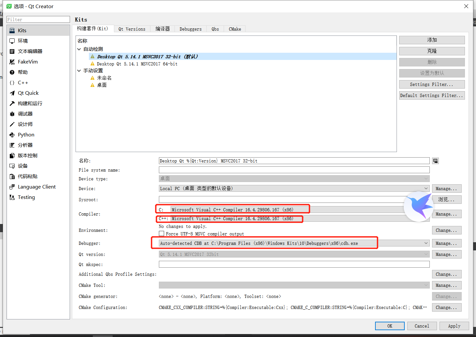Select Desktop Qt 5.14.1 MSVC2017 64-bit kit
The width and height of the screenshot is (476, 337).
click(x=137, y=64)
